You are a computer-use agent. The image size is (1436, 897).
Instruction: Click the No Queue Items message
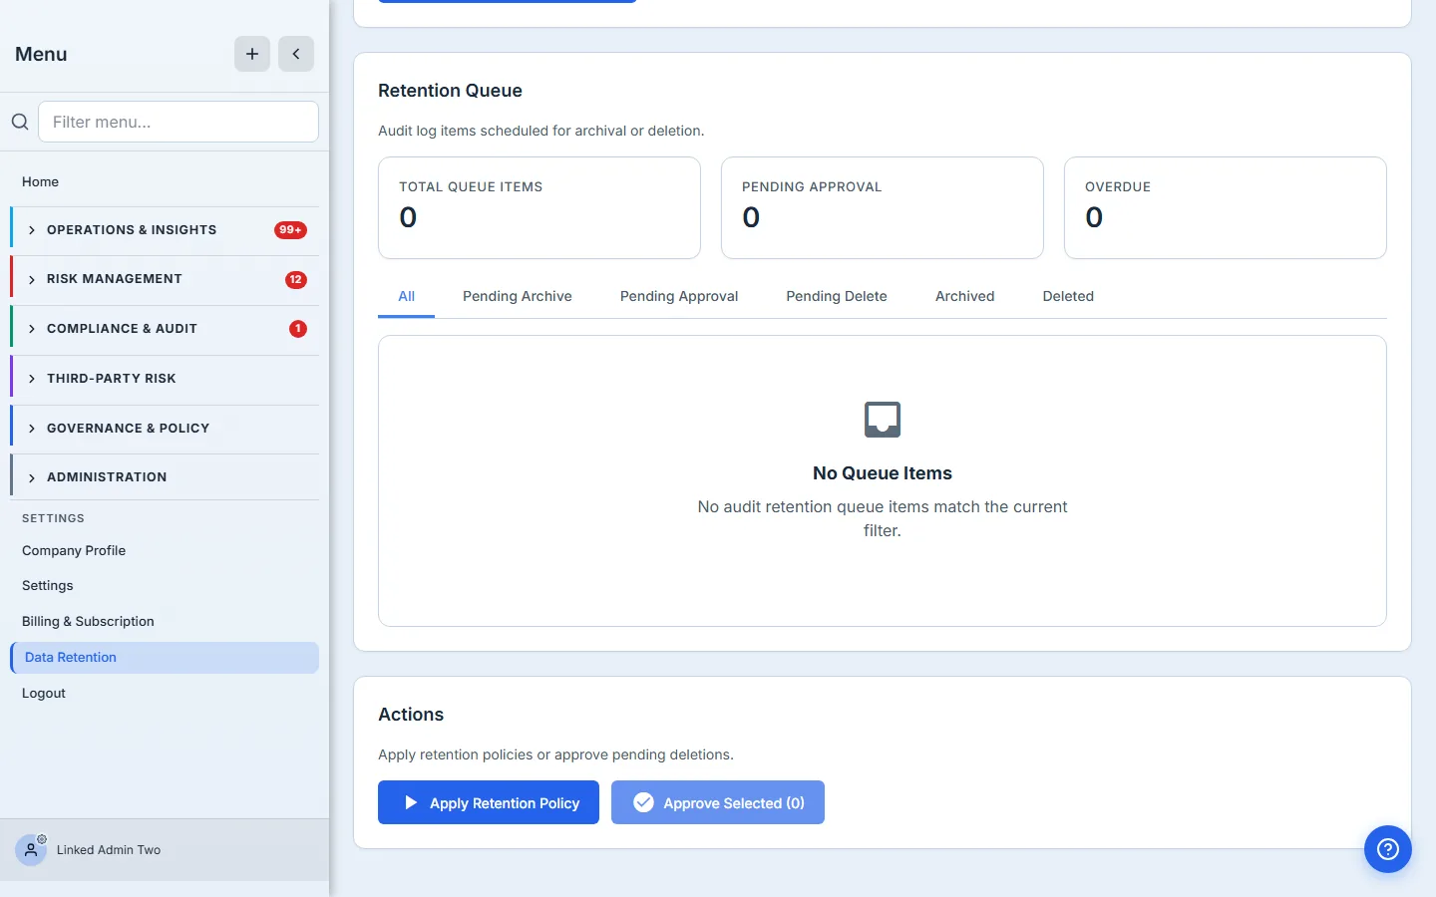click(883, 473)
